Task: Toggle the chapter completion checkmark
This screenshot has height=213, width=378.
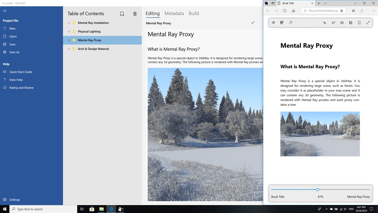Action: coord(253,23)
